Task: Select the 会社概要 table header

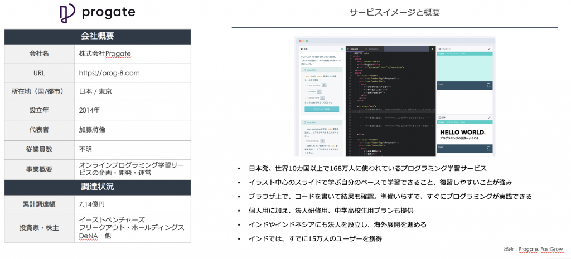Action: 97,36
